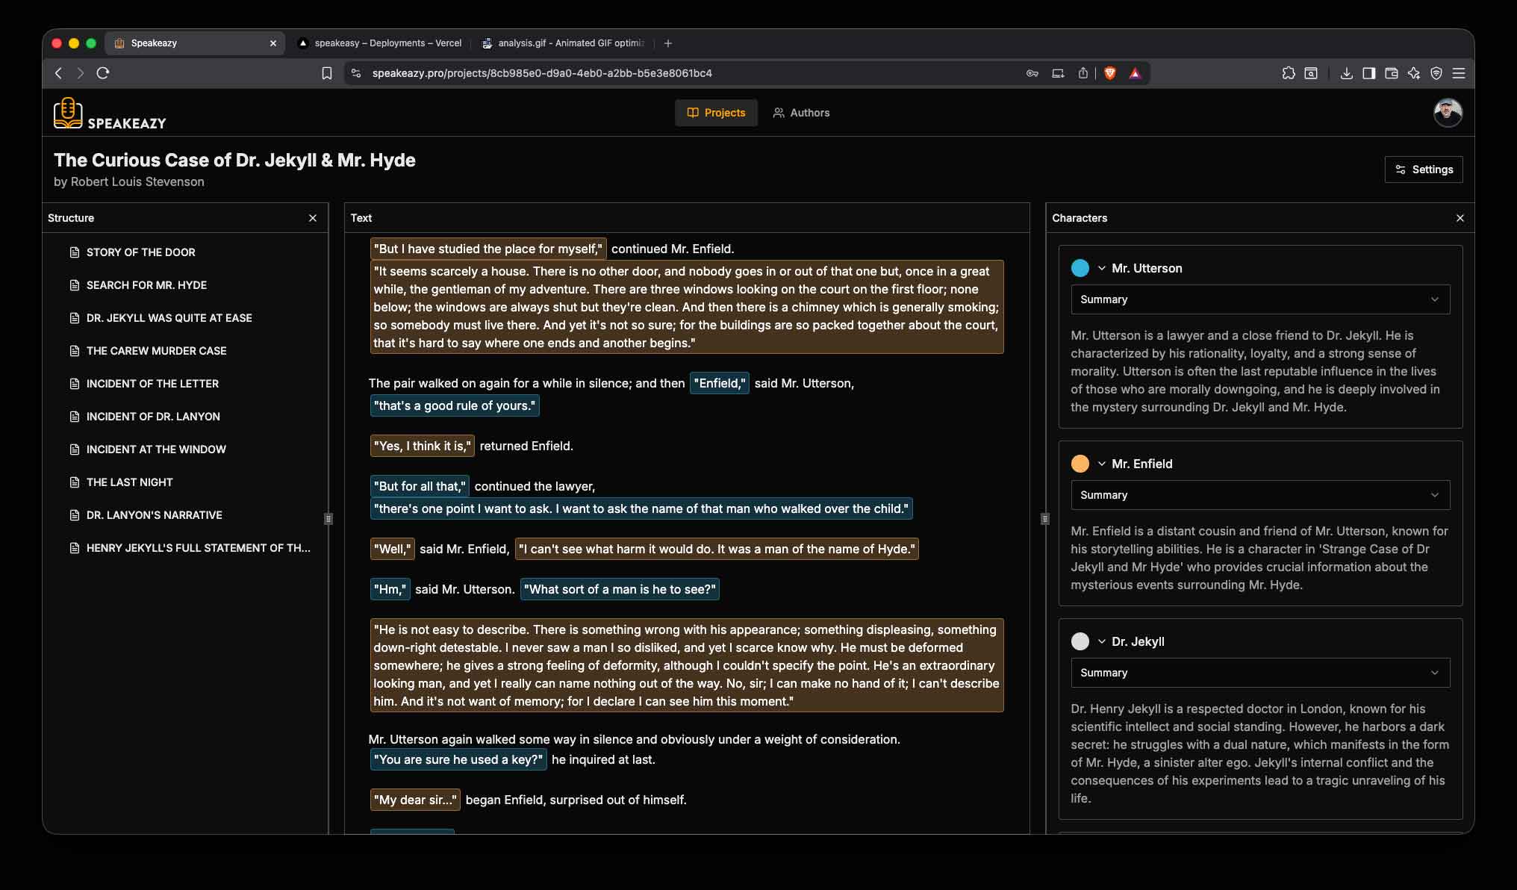The width and height of the screenshot is (1517, 890).
Task: Open THE CAREW MURDER CASE chapter
Action: click(x=156, y=351)
